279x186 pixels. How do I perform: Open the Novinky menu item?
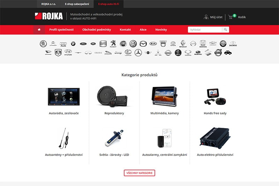[x=161, y=30]
